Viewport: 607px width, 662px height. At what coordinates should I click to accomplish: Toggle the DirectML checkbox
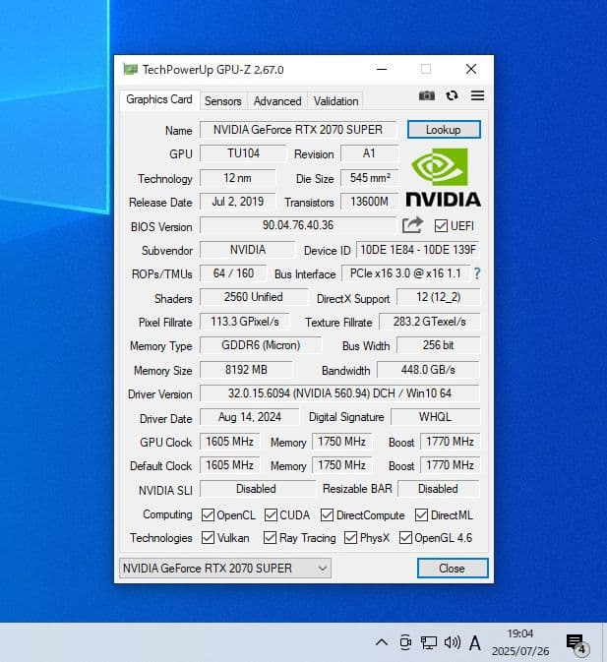tap(421, 515)
